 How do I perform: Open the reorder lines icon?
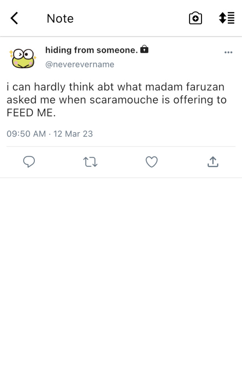click(227, 18)
